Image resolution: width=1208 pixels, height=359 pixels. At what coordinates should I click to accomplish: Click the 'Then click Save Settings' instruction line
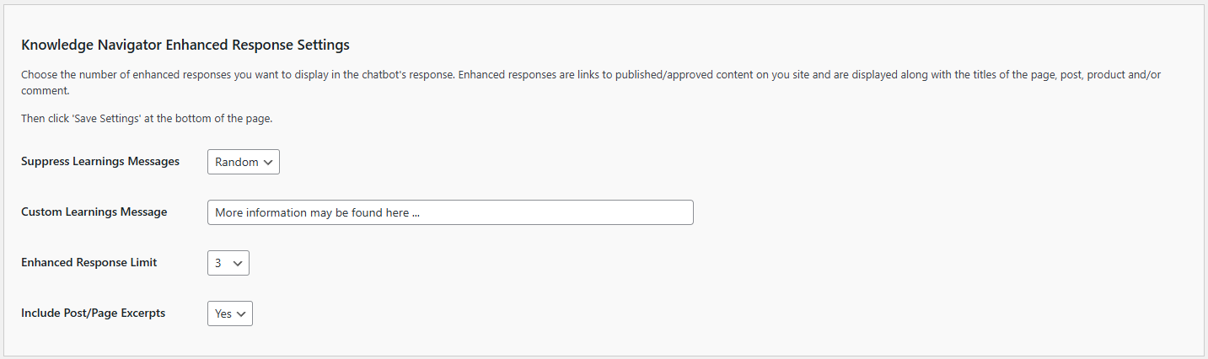pyautogui.click(x=147, y=119)
